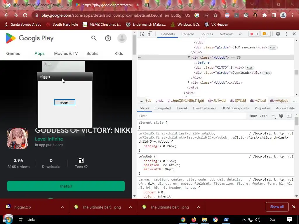This screenshot has height=224, width=299.
Task: Click the address bar URL
Action: point(116,15)
